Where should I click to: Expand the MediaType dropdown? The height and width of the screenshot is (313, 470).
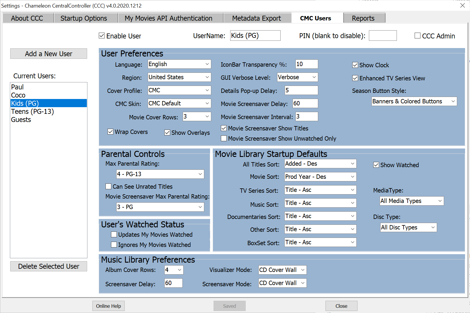point(412,201)
